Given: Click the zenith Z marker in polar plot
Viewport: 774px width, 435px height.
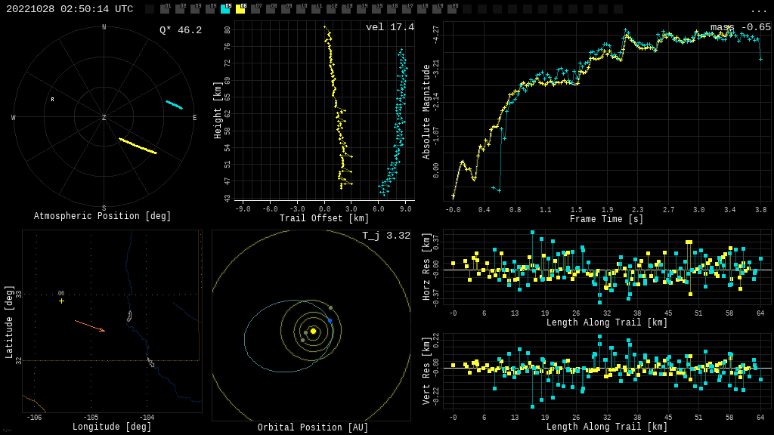Looking at the screenshot, I should [104, 118].
